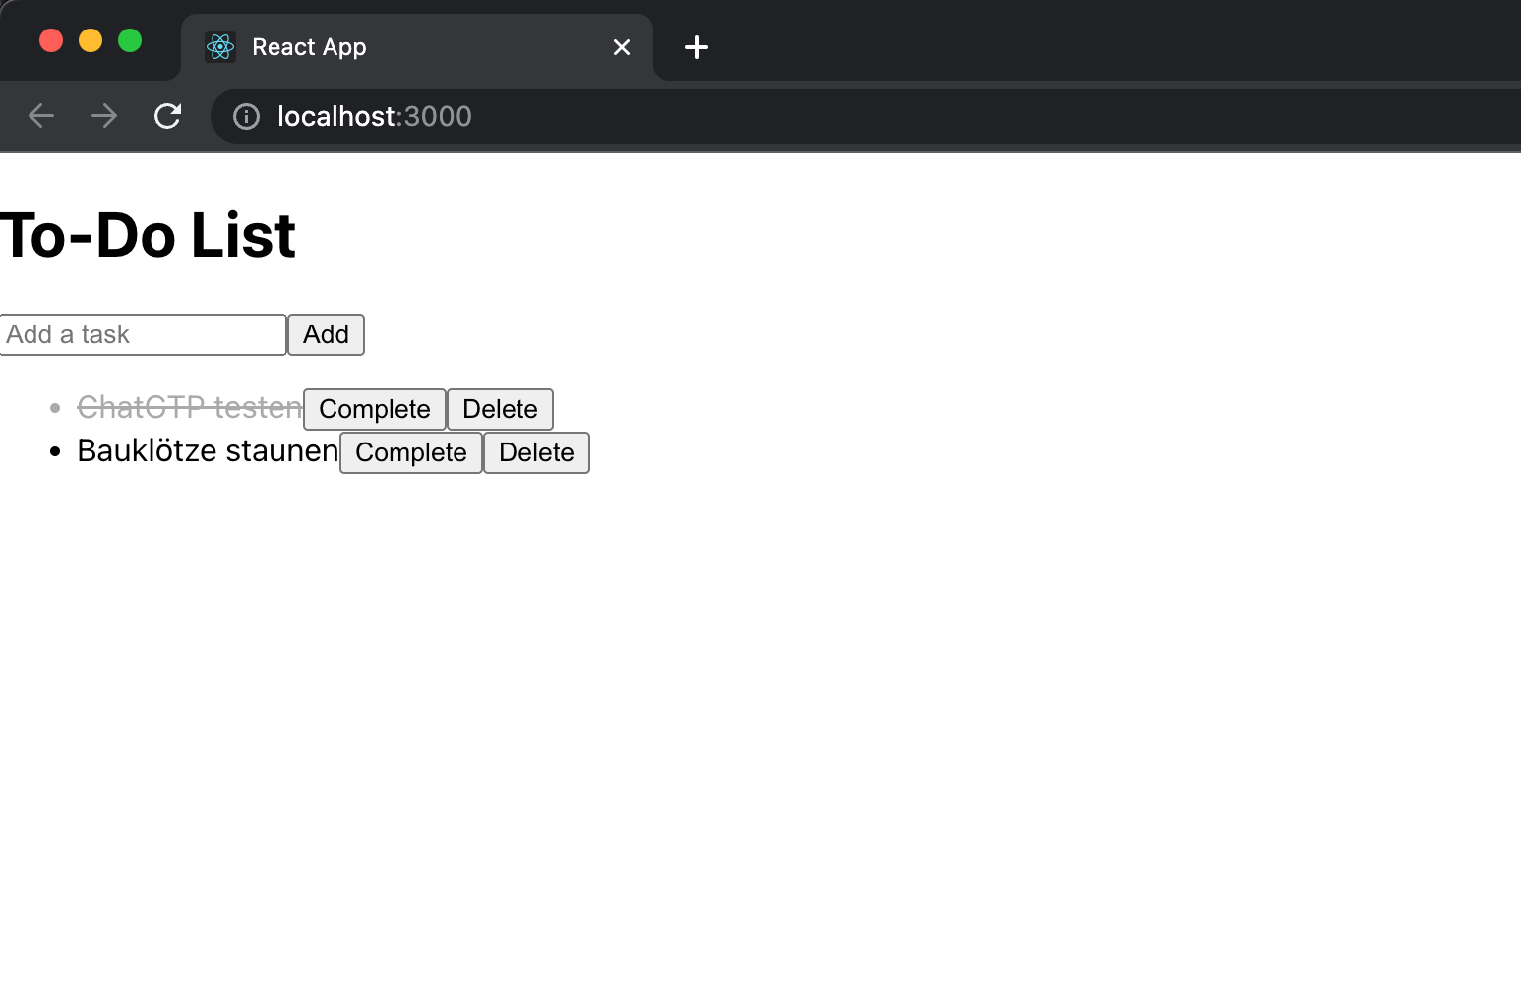Minimize the window with the yellow button
1521x1005 pixels.
coord(91,40)
